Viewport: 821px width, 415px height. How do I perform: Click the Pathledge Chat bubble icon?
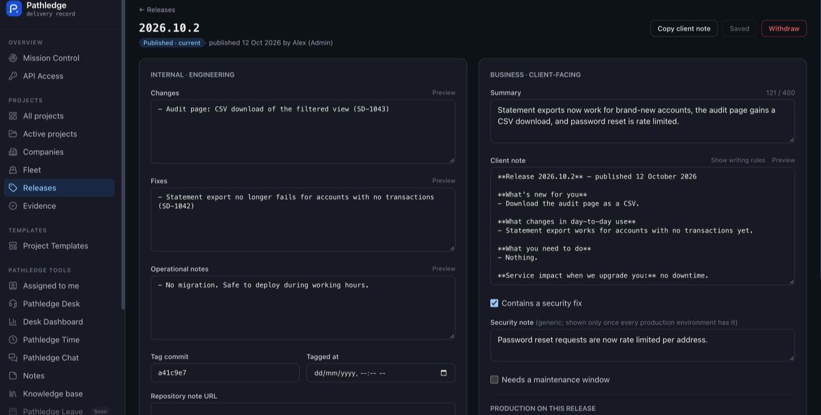13,358
